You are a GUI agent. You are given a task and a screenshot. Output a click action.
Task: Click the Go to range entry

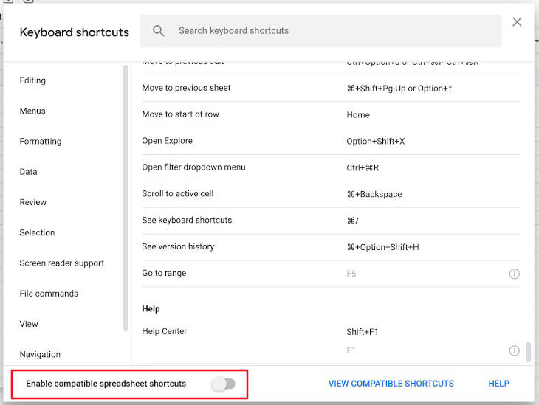coord(331,274)
